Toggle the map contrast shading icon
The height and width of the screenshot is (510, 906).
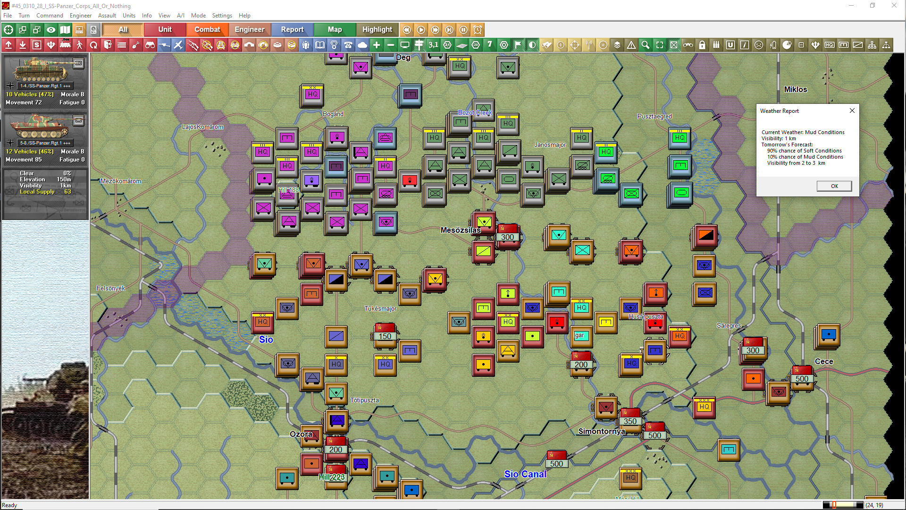coord(532,45)
